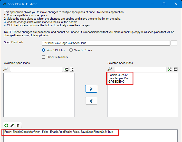
Task: Select Sample 432512 in Selected Spec Plans
Action: click(x=118, y=75)
